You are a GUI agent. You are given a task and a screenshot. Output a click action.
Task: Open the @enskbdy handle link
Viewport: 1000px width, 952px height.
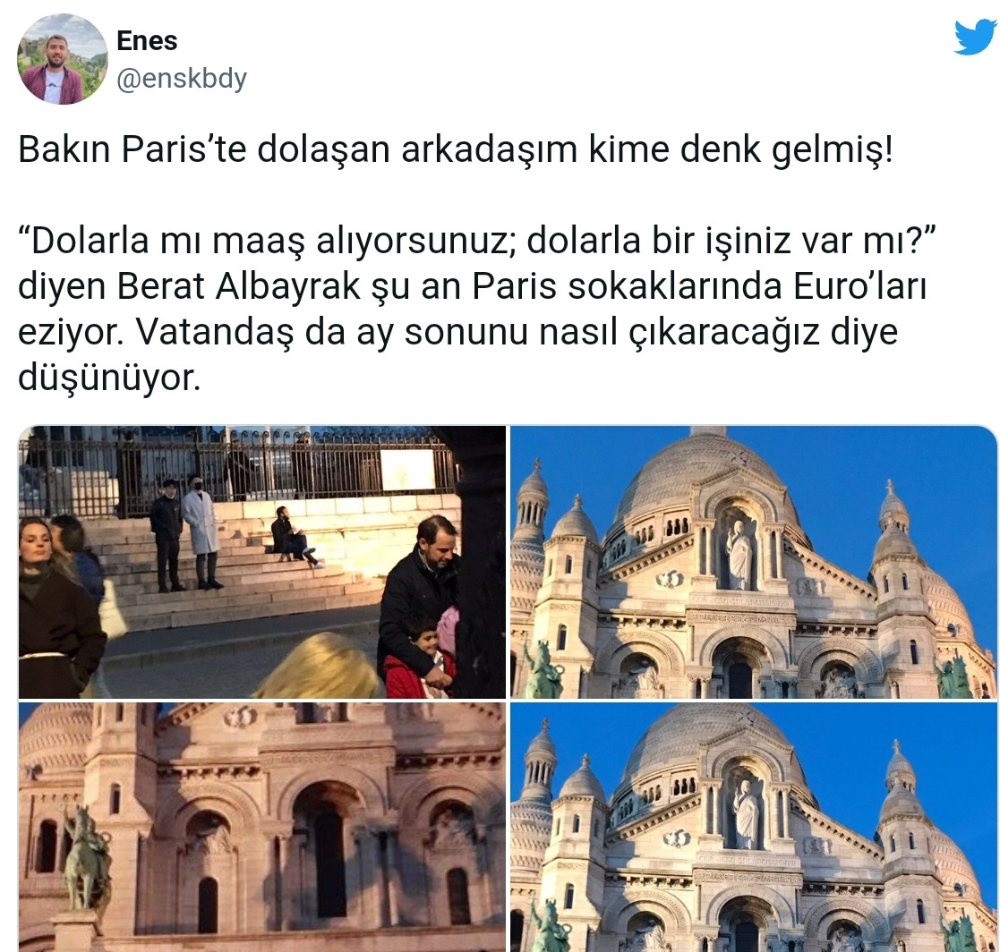tap(182, 79)
